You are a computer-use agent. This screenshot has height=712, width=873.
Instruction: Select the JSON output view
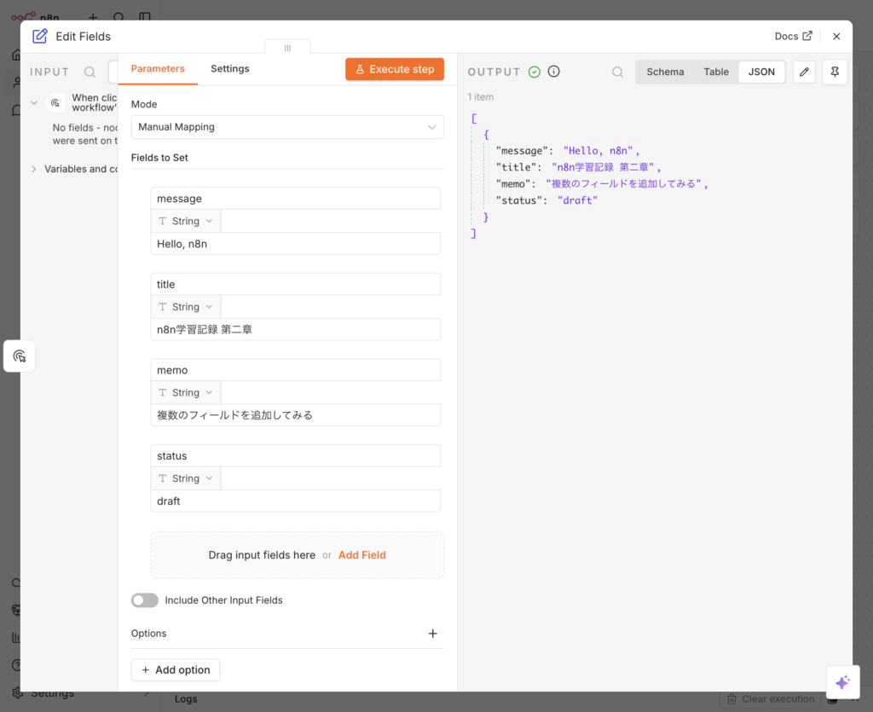click(x=761, y=72)
